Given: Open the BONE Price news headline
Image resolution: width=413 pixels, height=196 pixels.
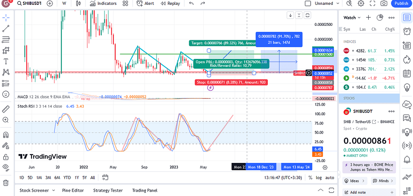Looking at the screenshot, I should [x=369, y=167].
